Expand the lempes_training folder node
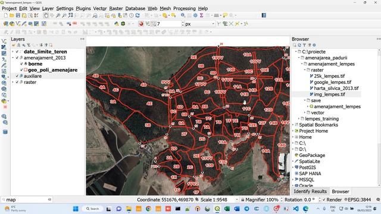381x214 pixels. pos(299,119)
